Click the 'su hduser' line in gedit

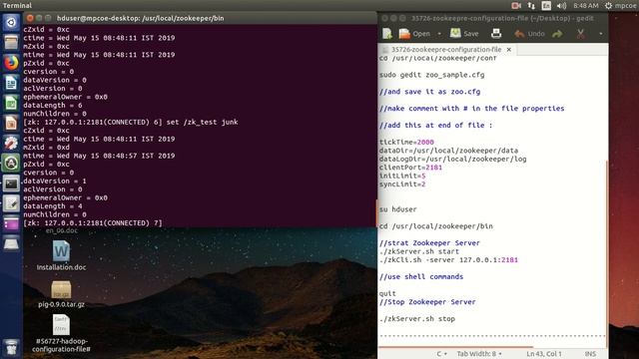(x=397, y=209)
